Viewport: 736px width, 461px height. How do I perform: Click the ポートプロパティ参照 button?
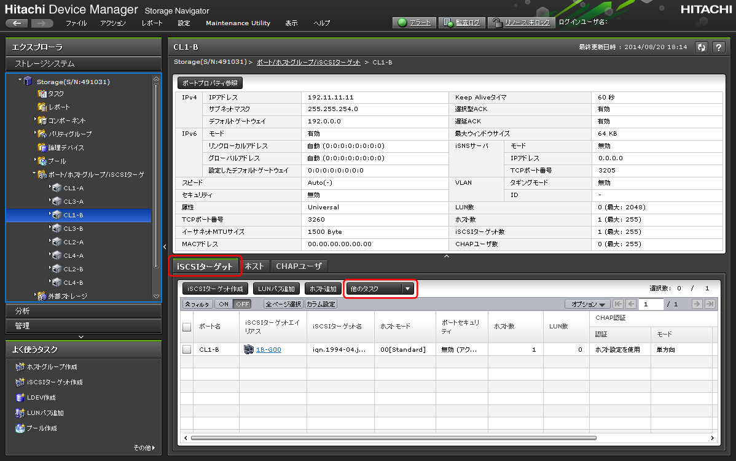(x=209, y=83)
